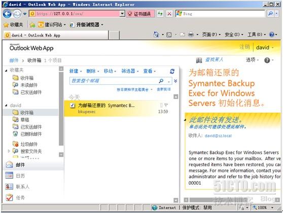Click the add to favorites bar icon
This screenshot has height=213, width=283.
[32, 25]
